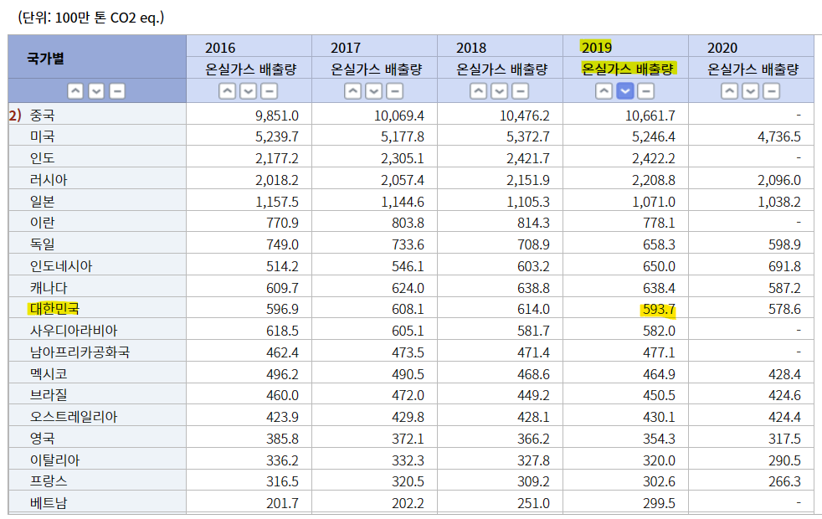Select the 오스트레일리아 row label
822x519 pixels.
pos(74,417)
